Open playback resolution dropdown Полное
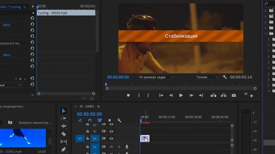Image resolution: width=275 pixels, height=154 pixels. click(x=207, y=77)
